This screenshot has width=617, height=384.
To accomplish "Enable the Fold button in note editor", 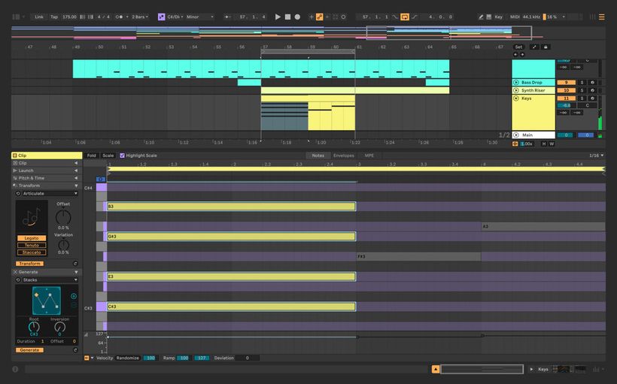I will (x=91, y=156).
